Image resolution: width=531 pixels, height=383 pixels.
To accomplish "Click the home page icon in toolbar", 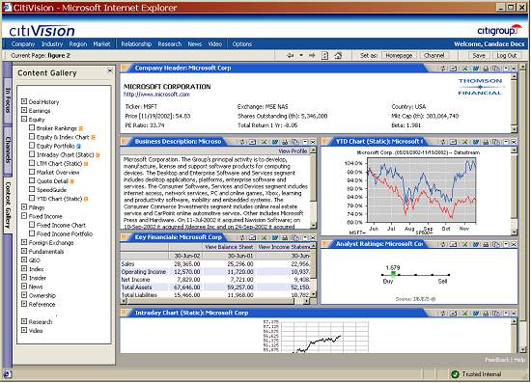I will coord(338,56).
